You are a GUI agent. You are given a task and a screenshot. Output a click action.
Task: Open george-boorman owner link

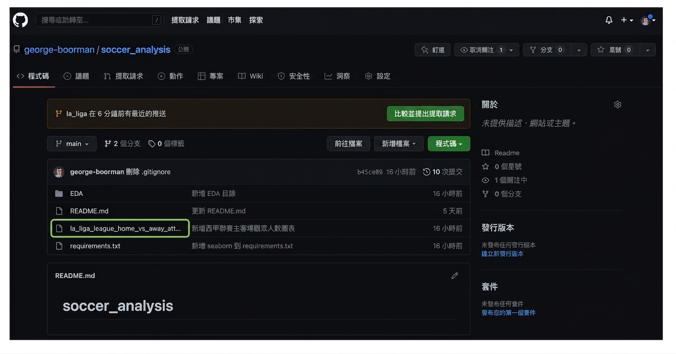click(59, 49)
